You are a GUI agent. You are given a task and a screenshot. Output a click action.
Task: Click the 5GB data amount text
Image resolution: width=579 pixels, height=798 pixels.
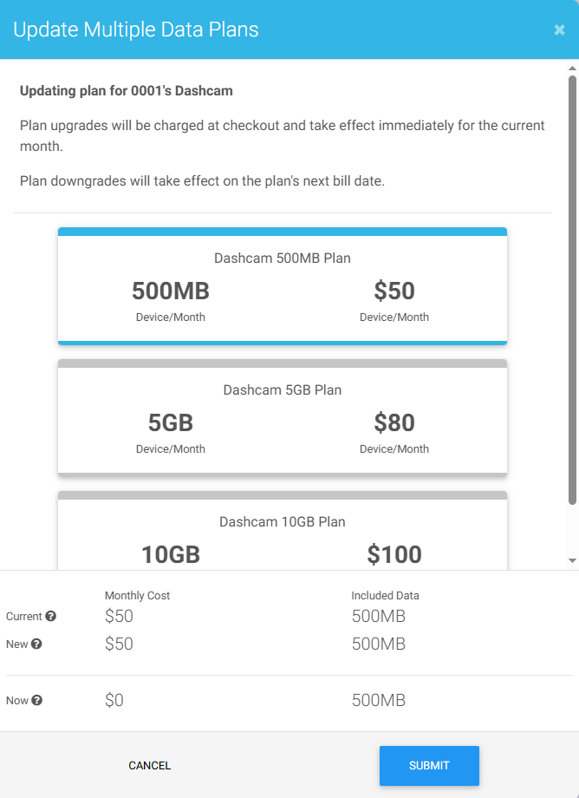[170, 423]
